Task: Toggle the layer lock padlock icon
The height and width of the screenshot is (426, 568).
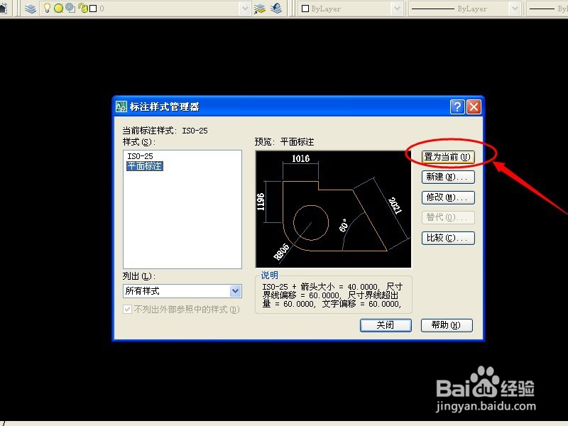Action: [83, 8]
